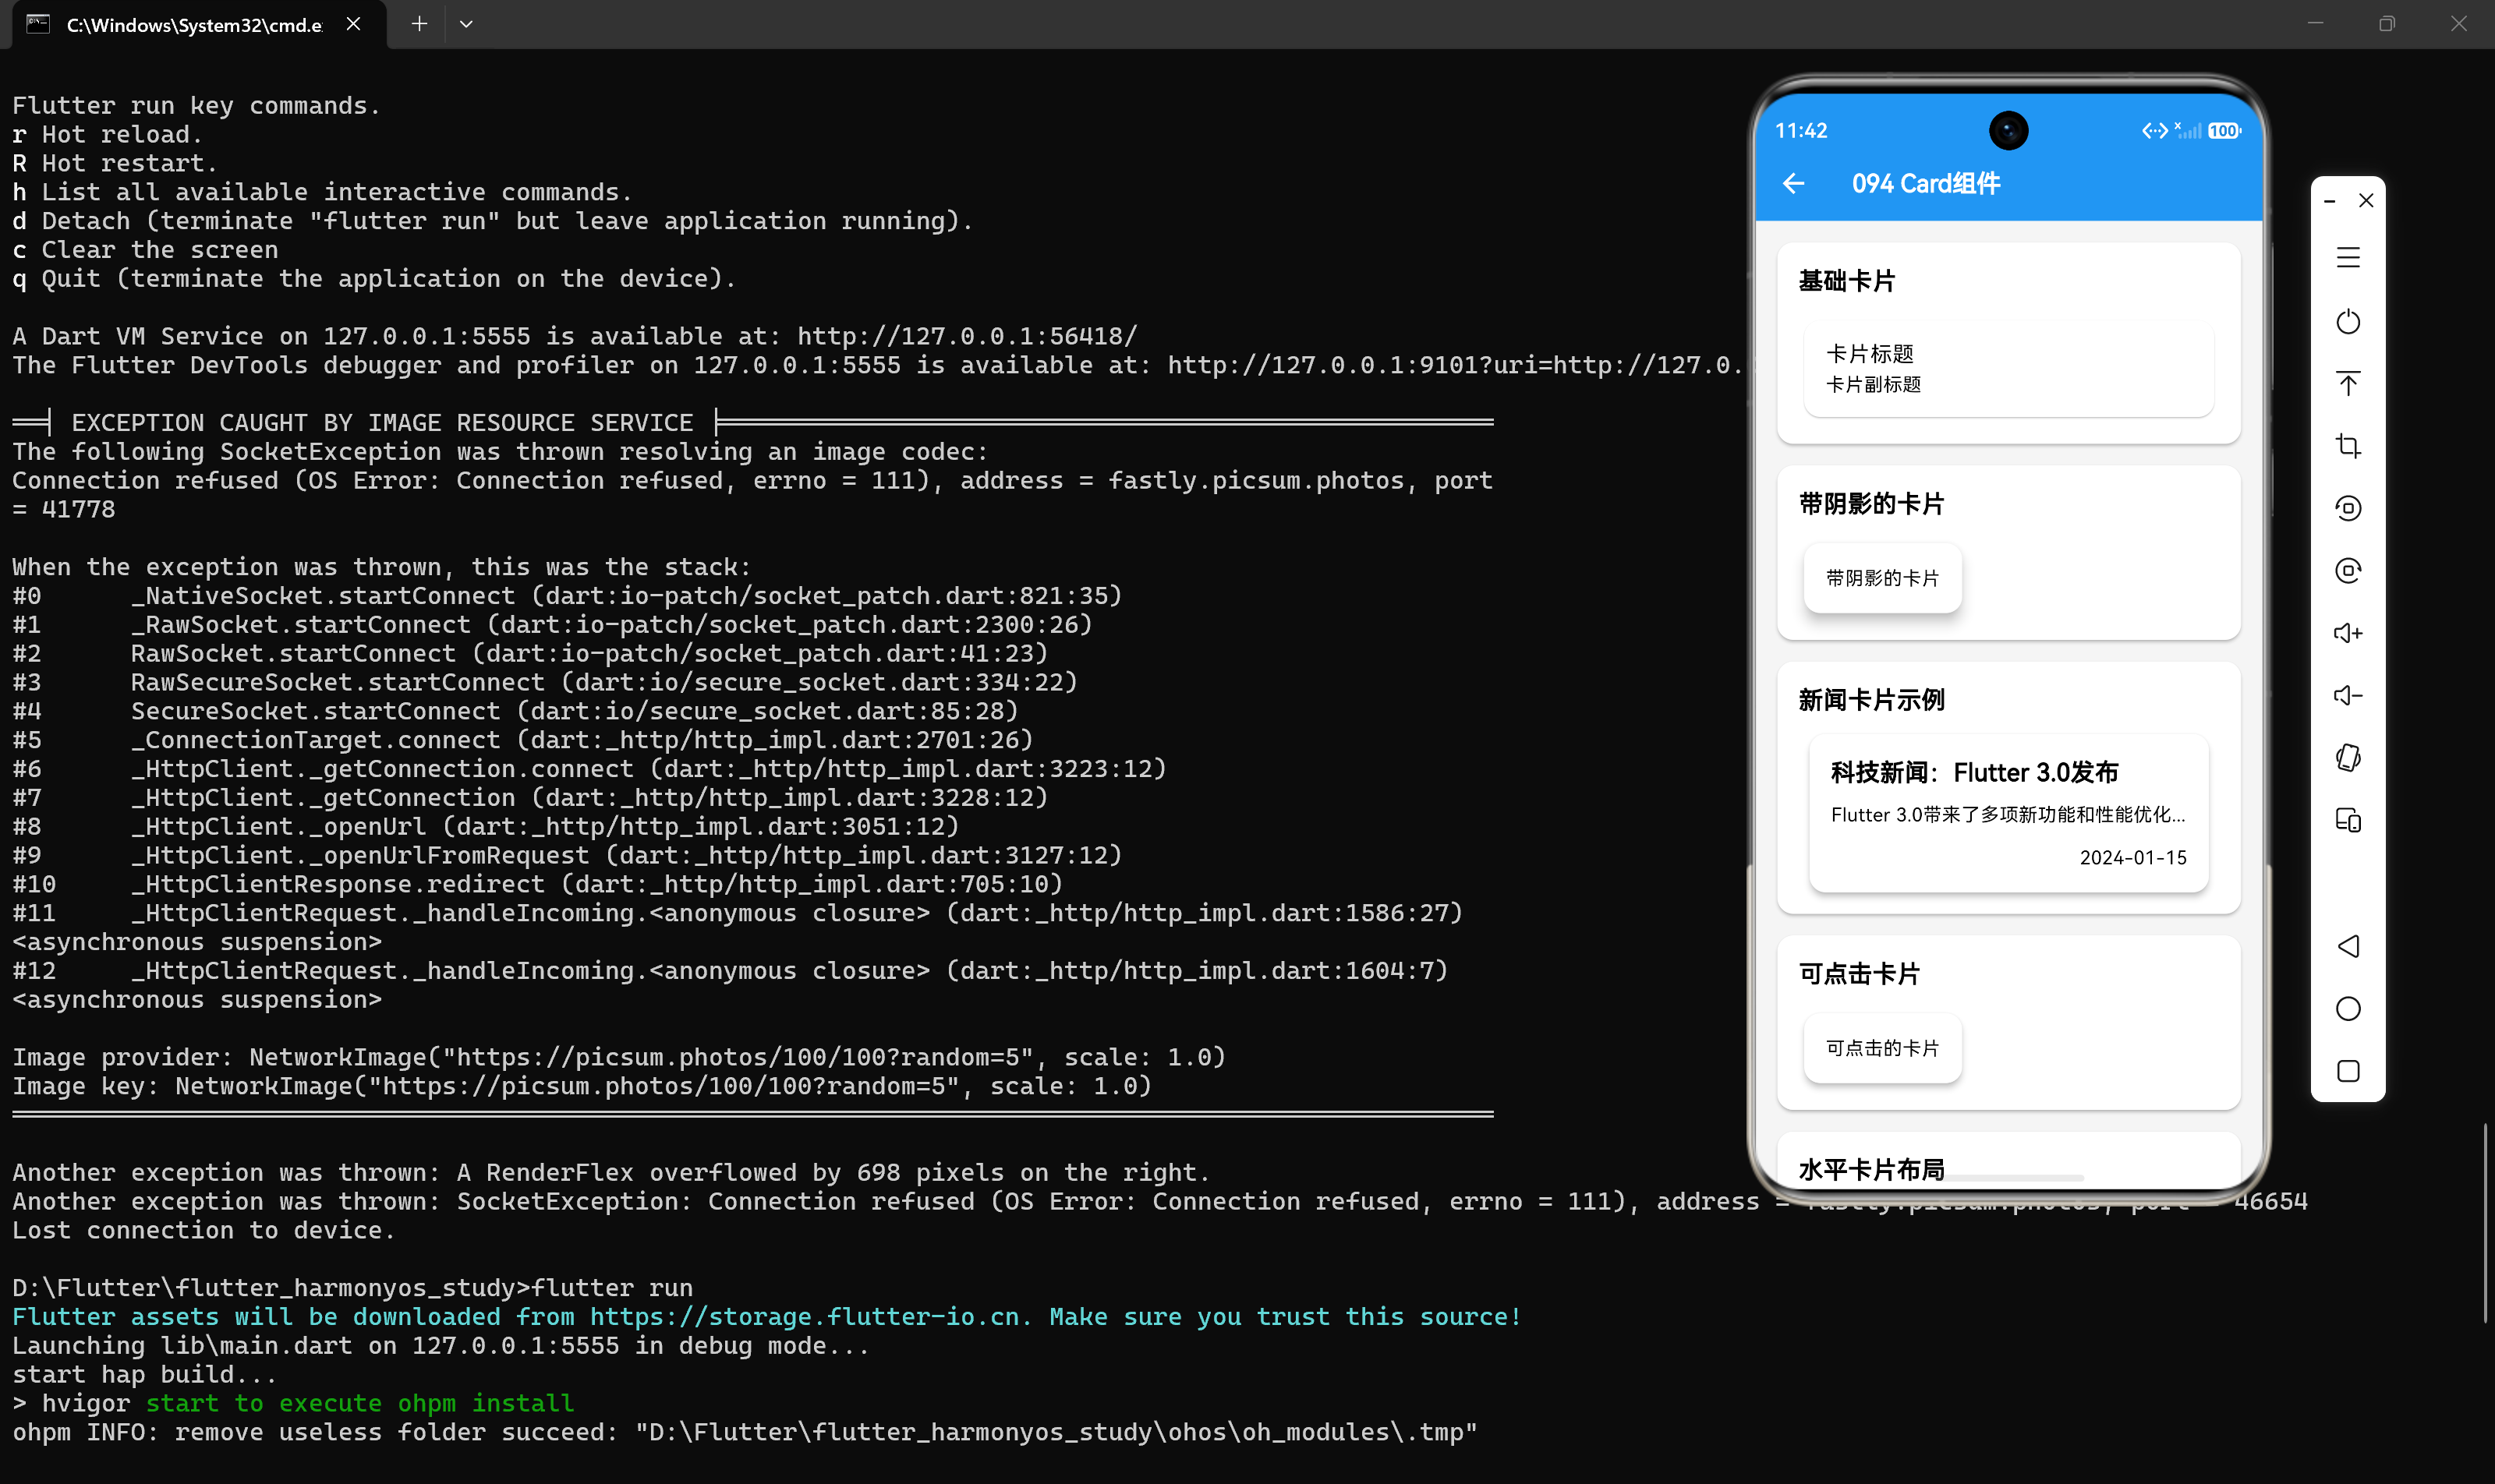Image resolution: width=2495 pixels, height=1484 pixels.
Task: Click the flutter run command prompt line
Action: (353, 1288)
